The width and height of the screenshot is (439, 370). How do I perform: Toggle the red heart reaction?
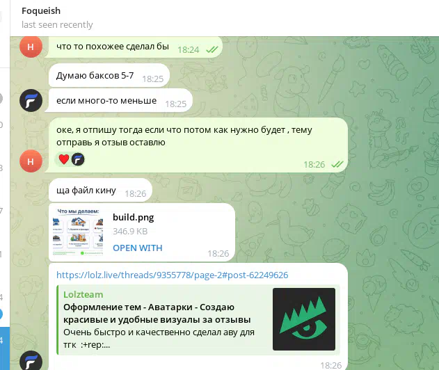point(64,159)
